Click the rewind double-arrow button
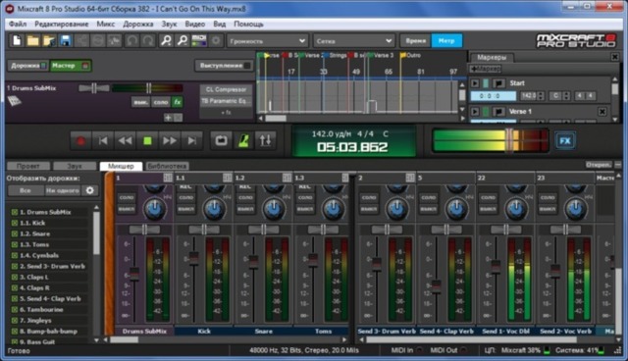This screenshot has width=628, height=361. coord(125,141)
